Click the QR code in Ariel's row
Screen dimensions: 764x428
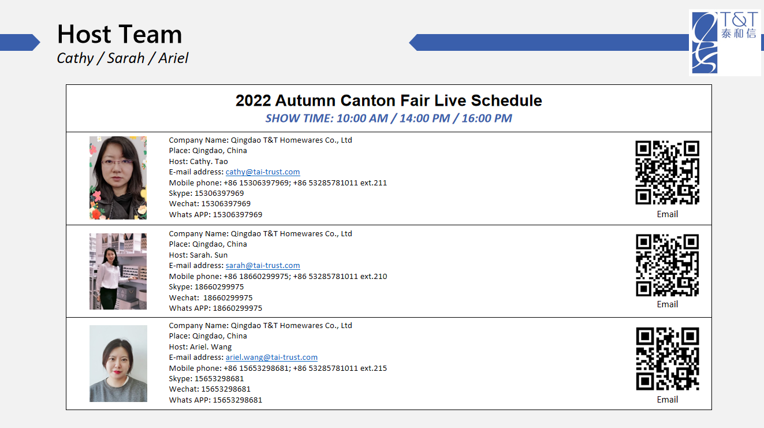(667, 359)
